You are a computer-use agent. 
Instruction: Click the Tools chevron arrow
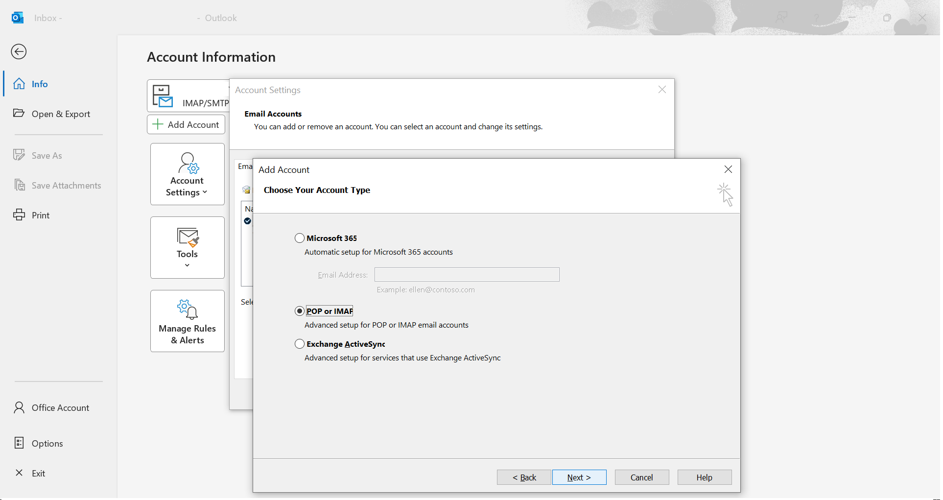(x=187, y=265)
